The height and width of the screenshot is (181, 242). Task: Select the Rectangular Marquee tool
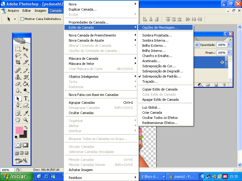pyautogui.click(x=18, y=49)
